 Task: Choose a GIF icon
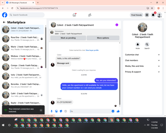(66, 111)
